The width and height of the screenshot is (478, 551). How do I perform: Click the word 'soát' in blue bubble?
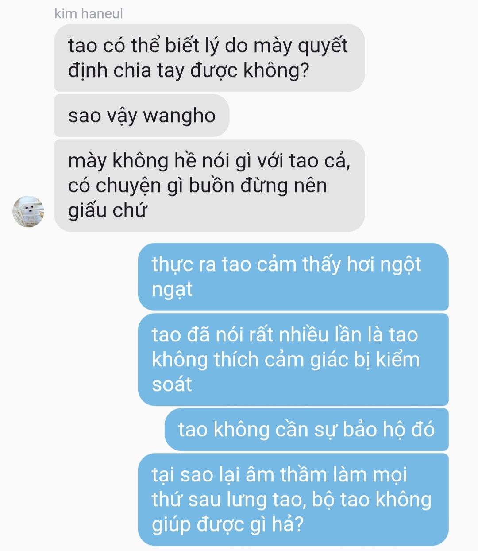coord(172,384)
